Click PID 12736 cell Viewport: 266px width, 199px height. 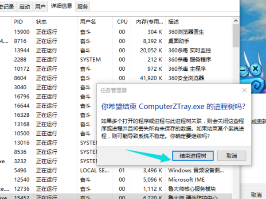22,189
